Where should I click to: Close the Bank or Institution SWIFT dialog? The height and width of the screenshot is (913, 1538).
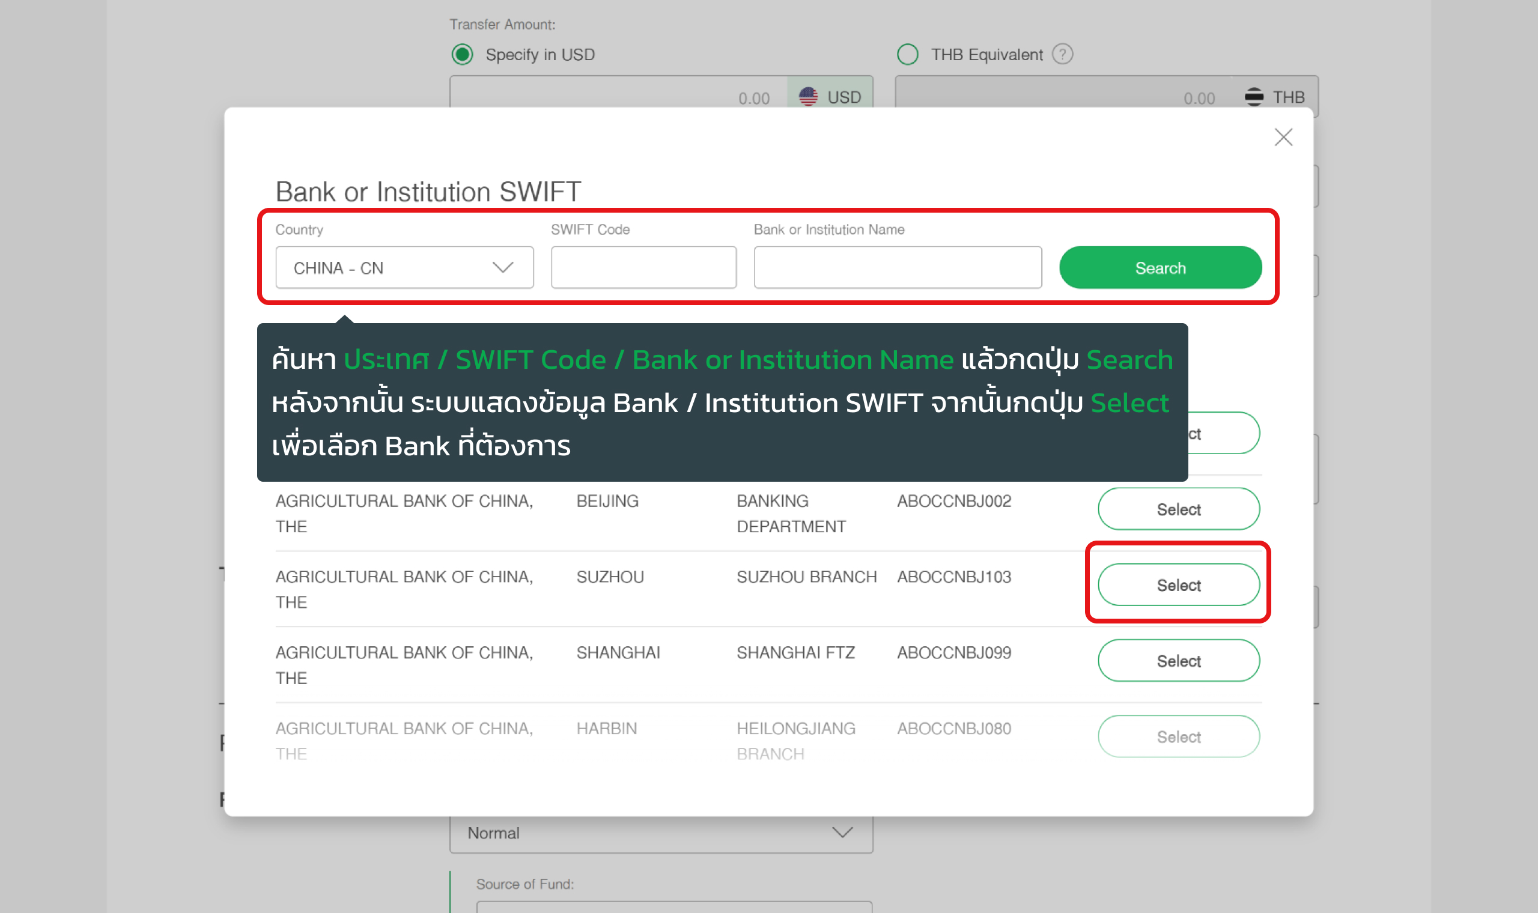1283,137
